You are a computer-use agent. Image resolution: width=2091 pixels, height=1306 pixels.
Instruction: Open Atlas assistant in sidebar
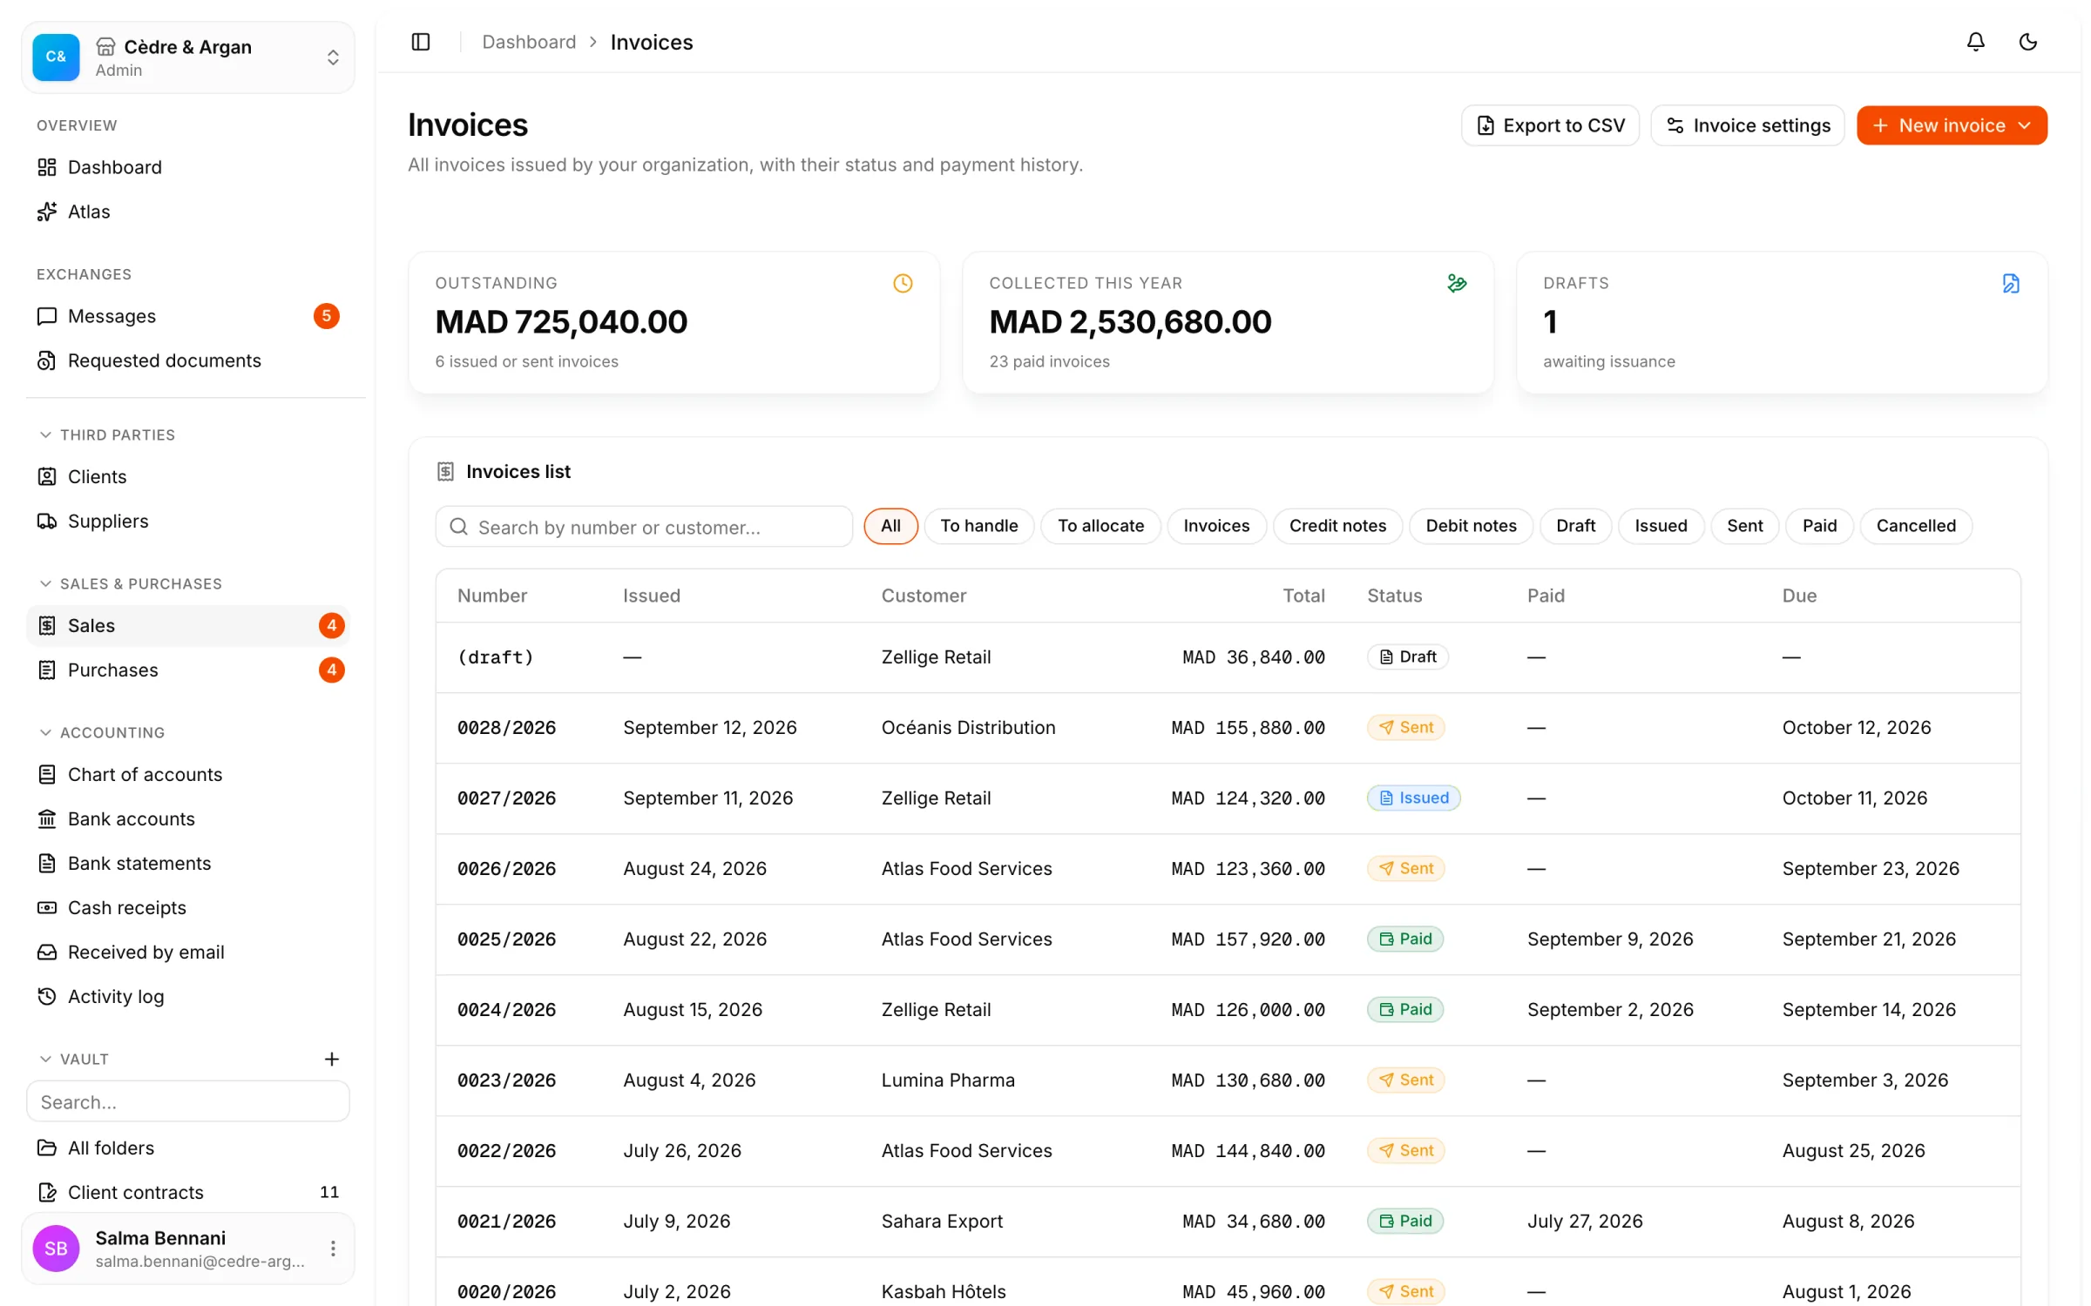click(x=188, y=212)
